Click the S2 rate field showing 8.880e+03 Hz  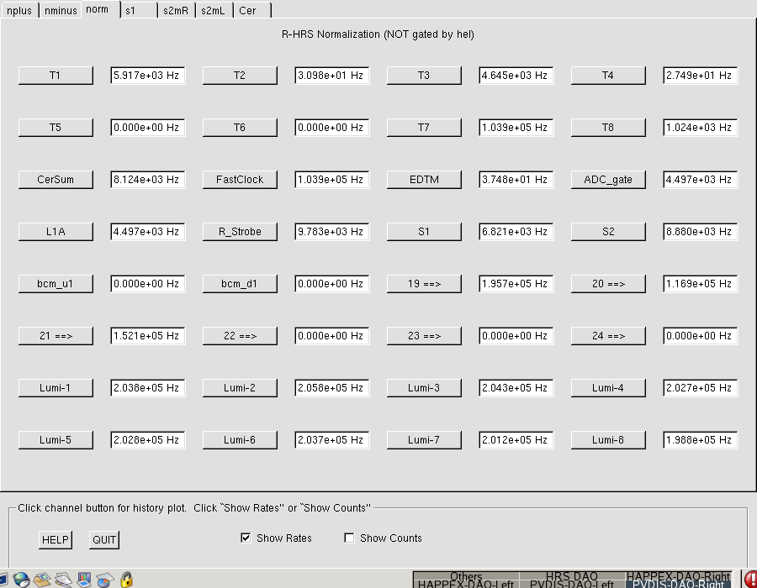(701, 231)
